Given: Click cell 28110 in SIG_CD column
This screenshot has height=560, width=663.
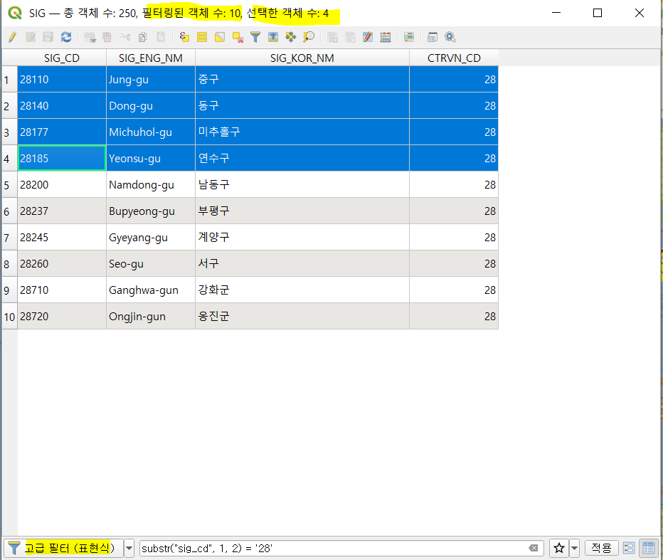Looking at the screenshot, I should pyautogui.click(x=62, y=80).
